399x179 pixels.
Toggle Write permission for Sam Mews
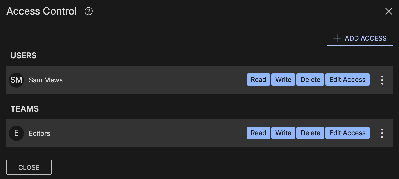click(283, 80)
